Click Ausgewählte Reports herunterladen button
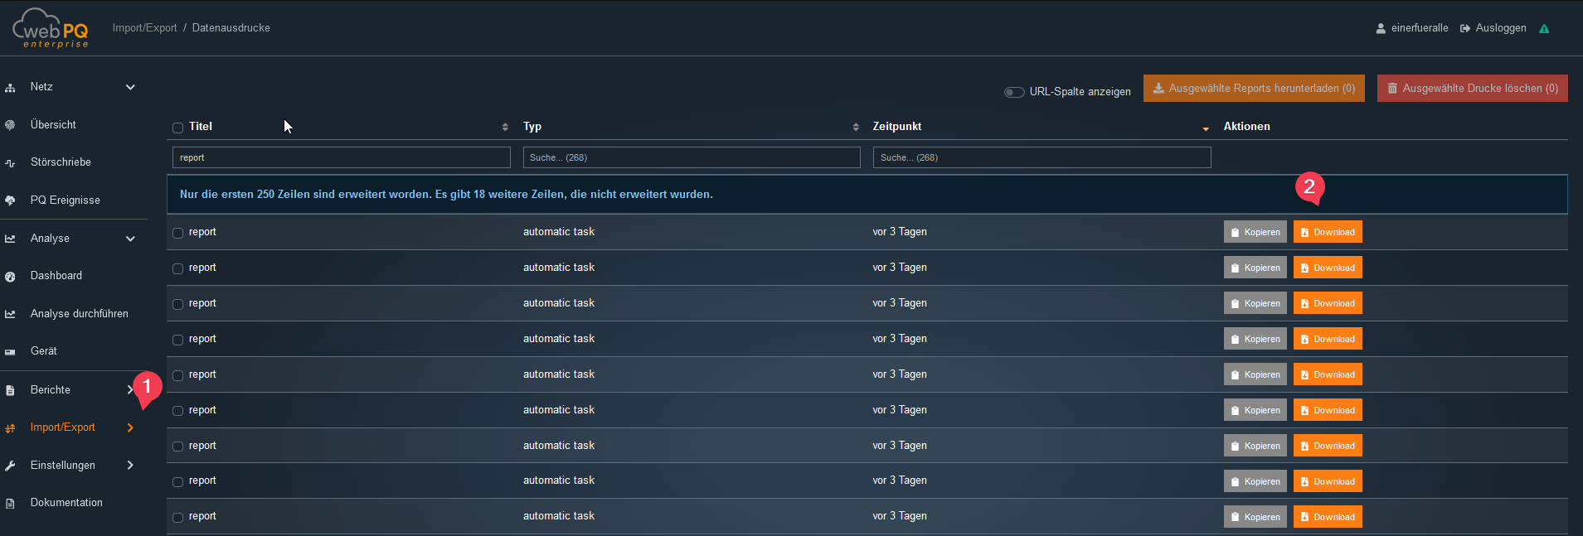Viewport: 1583px width, 536px height. [x=1253, y=89]
